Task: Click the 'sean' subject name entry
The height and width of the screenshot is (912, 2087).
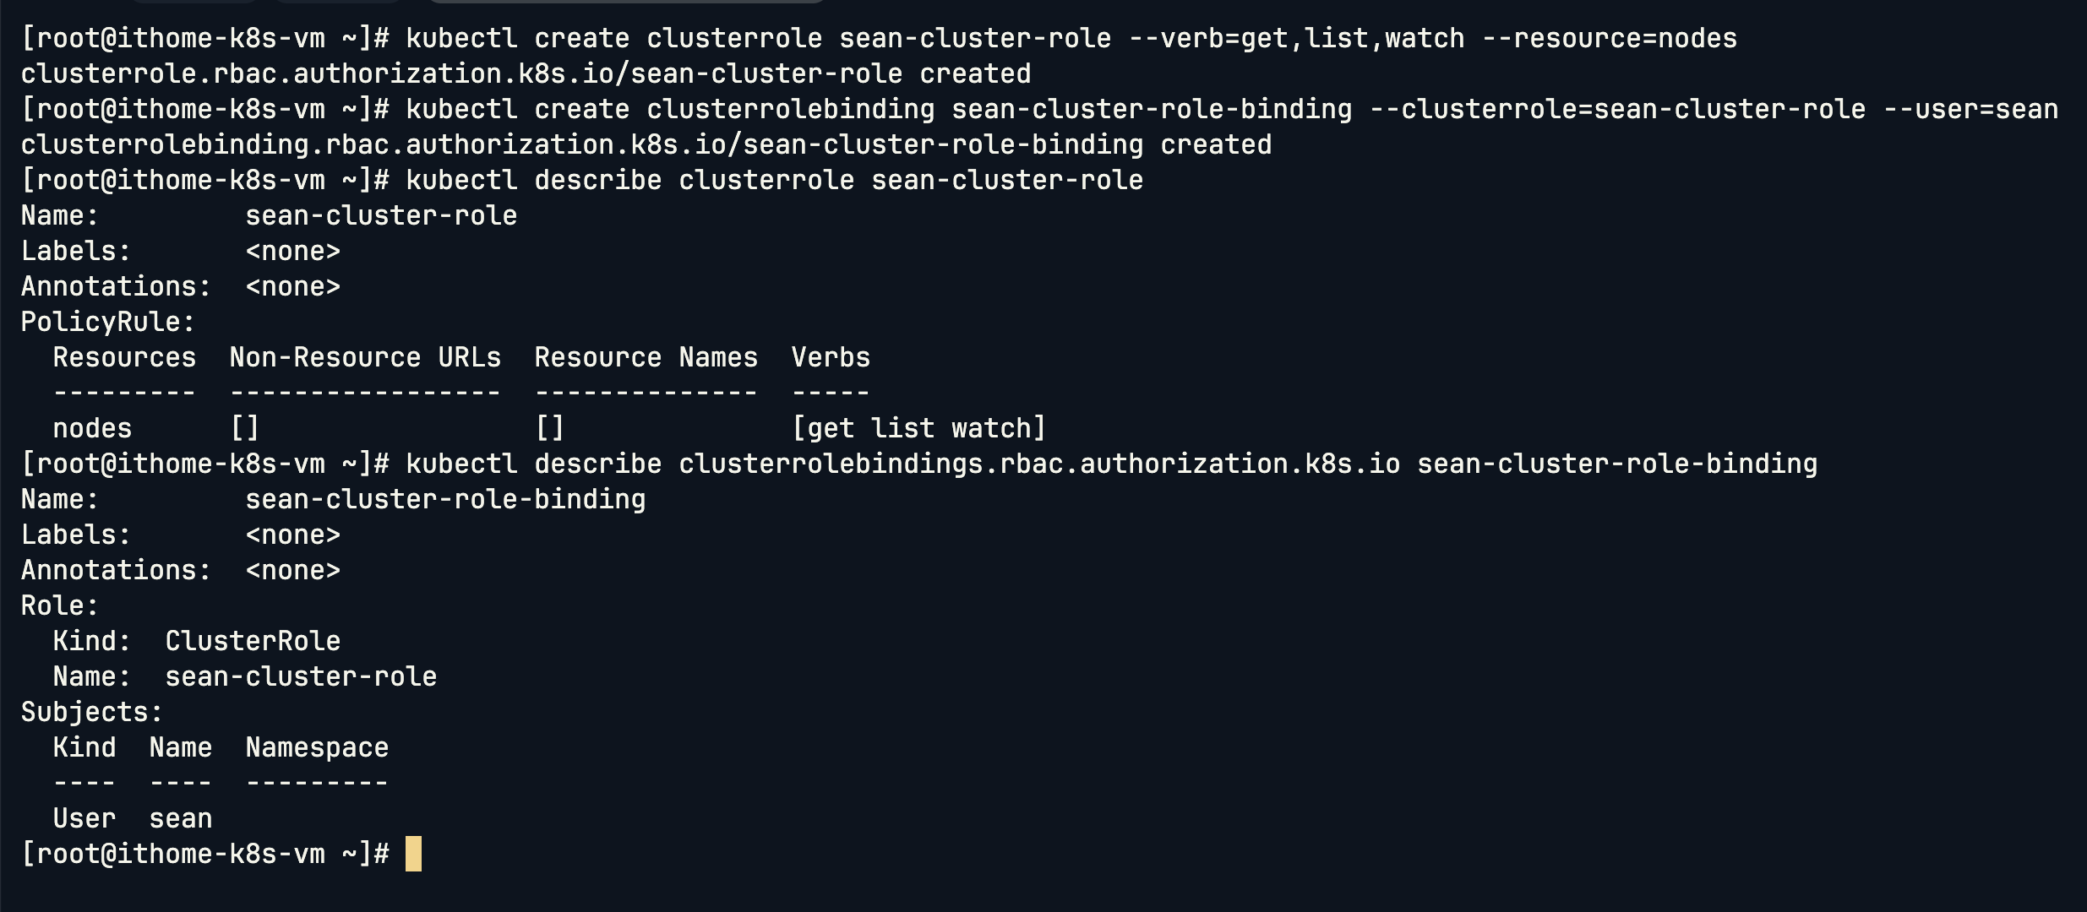Action: pos(181,818)
